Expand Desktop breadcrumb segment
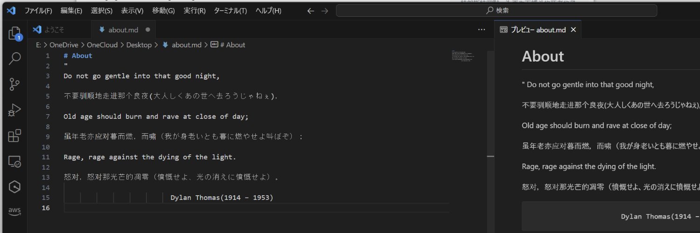 pyautogui.click(x=139, y=45)
